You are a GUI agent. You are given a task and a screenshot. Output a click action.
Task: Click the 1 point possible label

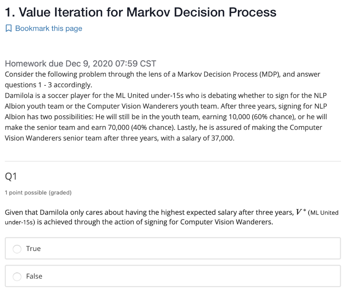tap(38, 192)
